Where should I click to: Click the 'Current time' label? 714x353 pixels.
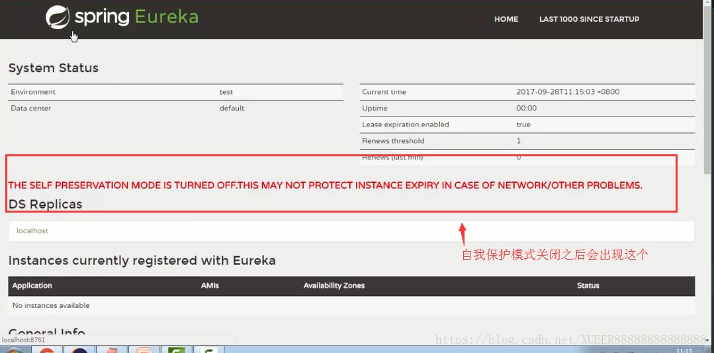[x=384, y=91]
